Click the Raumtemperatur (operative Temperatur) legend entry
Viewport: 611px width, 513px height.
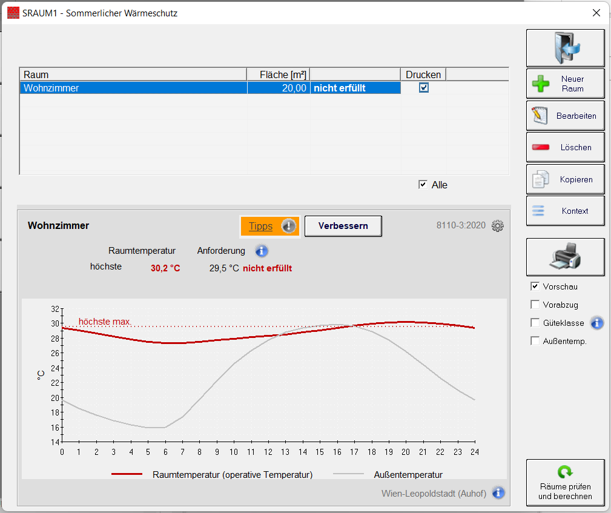(233, 475)
